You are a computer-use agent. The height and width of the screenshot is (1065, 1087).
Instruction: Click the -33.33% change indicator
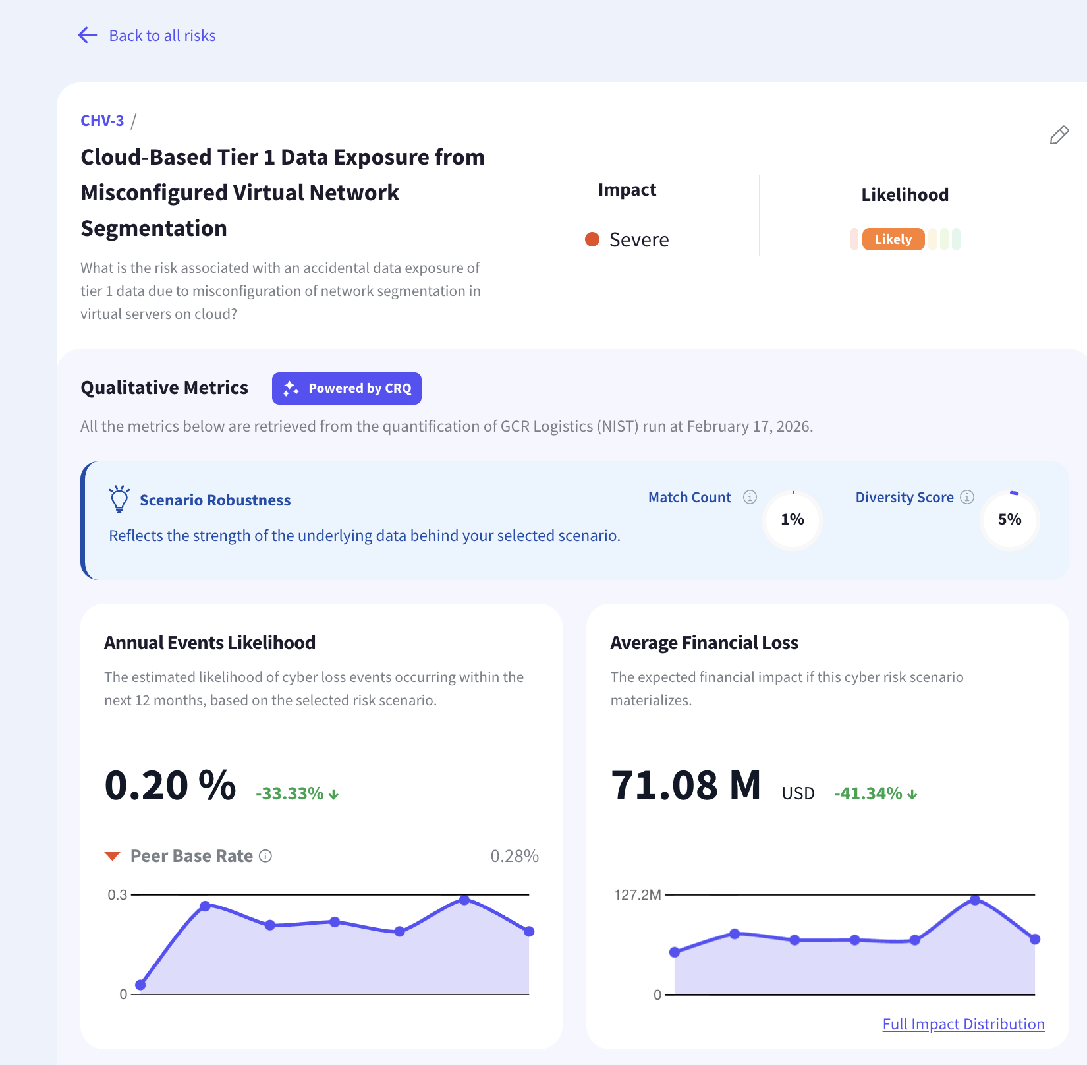point(297,793)
